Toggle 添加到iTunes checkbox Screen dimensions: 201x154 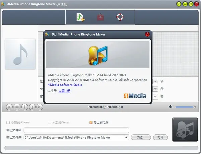tap(49, 122)
